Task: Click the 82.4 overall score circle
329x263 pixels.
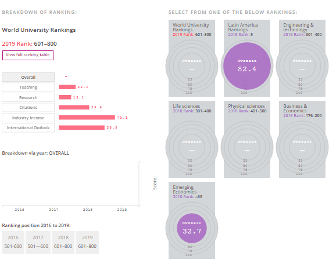Action: 247,66
